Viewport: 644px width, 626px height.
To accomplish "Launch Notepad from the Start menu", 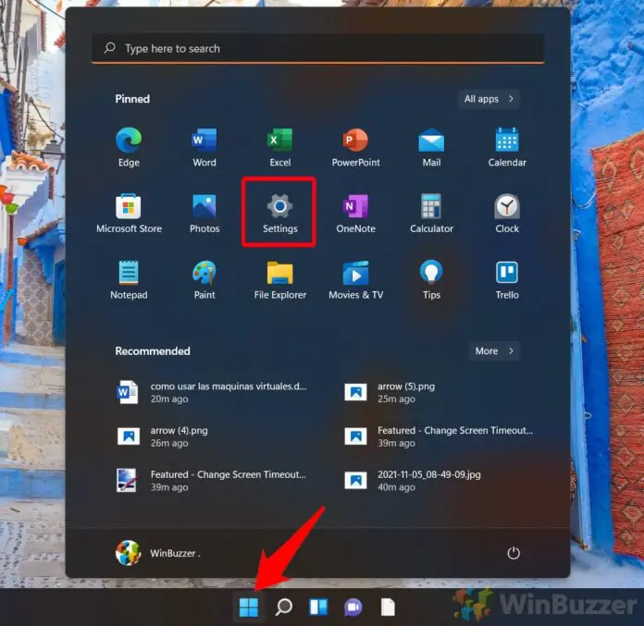I will pyautogui.click(x=129, y=279).
